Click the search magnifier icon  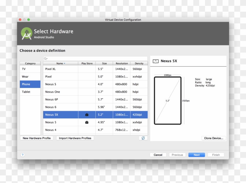coord(45,58)
